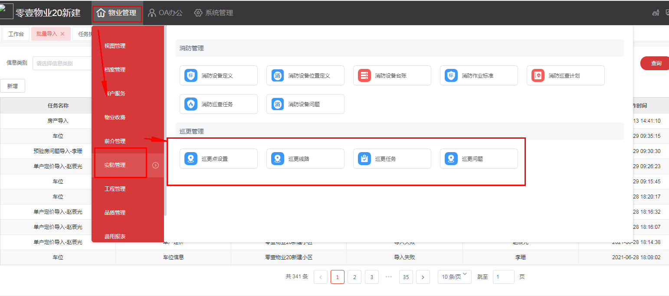Click the 2021-06-28 18:08:02 timestamp
This screenshot has height=296, width=669.
pos(636,257)
